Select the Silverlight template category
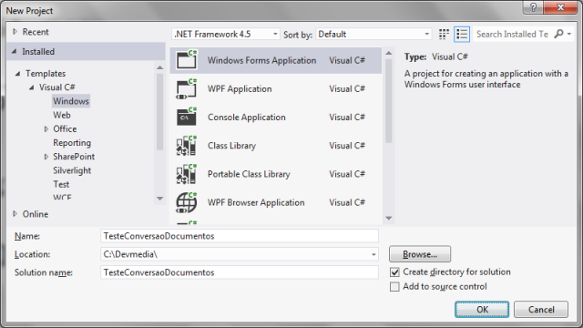The height and width of the screenshot is (328, 583). coord(72,170)
